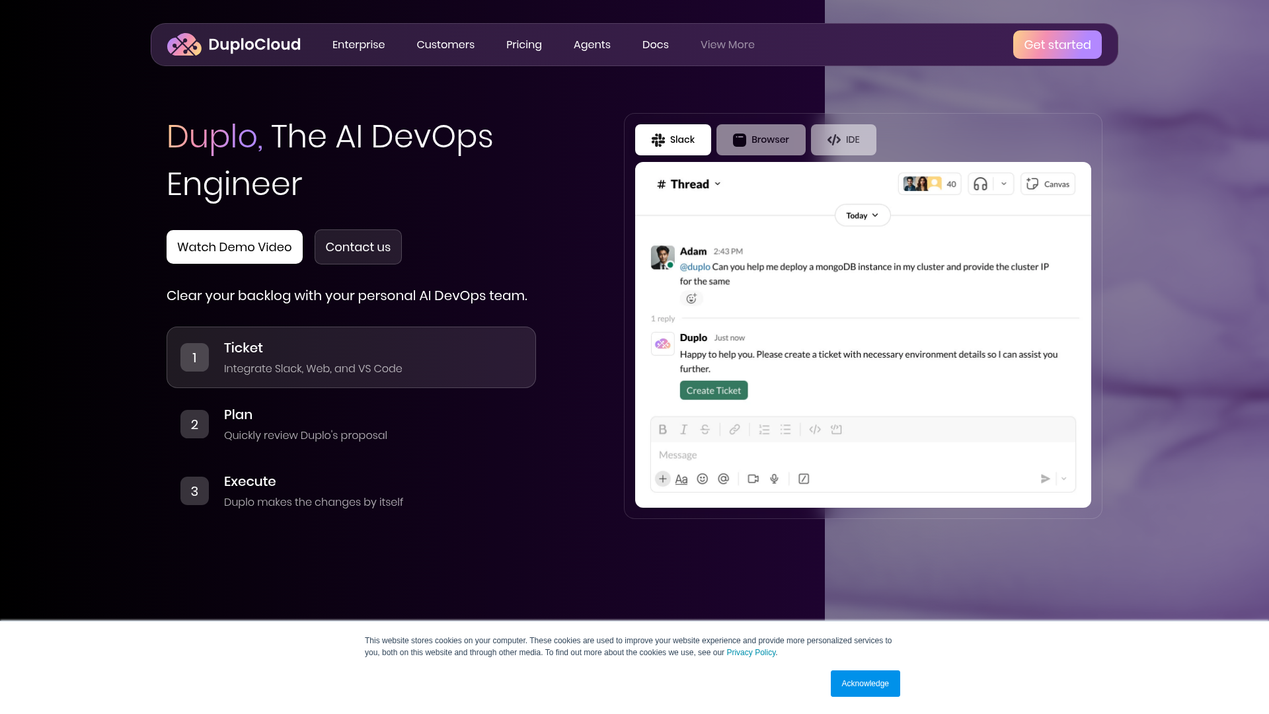The height and width of the screenshot is (714, 1269).
Task: Start a video clip with camera icon
Action: pos(753,479)
